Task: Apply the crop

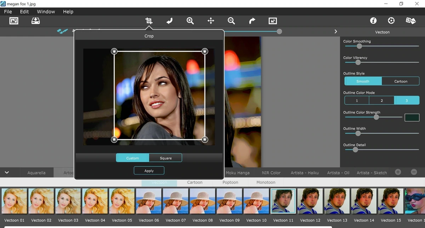Action: click(x=149, y=171)
